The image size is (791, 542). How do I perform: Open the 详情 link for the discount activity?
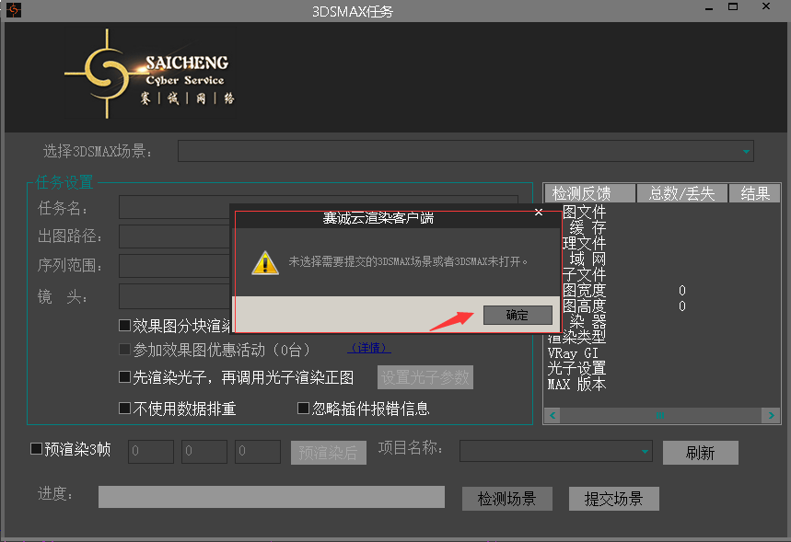pyautogui.click(x=368, y=348)
